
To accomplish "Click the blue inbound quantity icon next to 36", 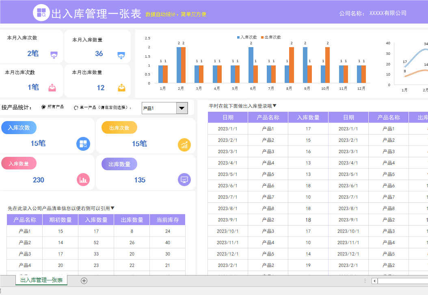I will tap(121, 55).
